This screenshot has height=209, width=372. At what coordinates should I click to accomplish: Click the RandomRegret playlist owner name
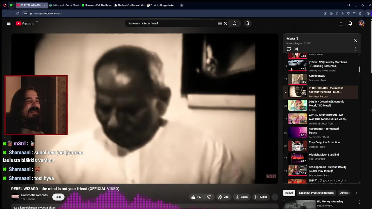(294, 44)
